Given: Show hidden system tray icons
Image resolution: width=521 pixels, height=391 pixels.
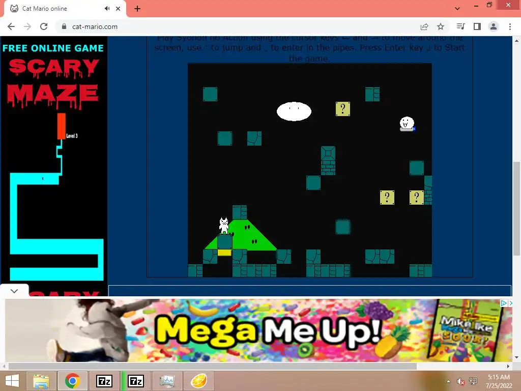Looking at the screenshot, I should click(x=448, y=381).
